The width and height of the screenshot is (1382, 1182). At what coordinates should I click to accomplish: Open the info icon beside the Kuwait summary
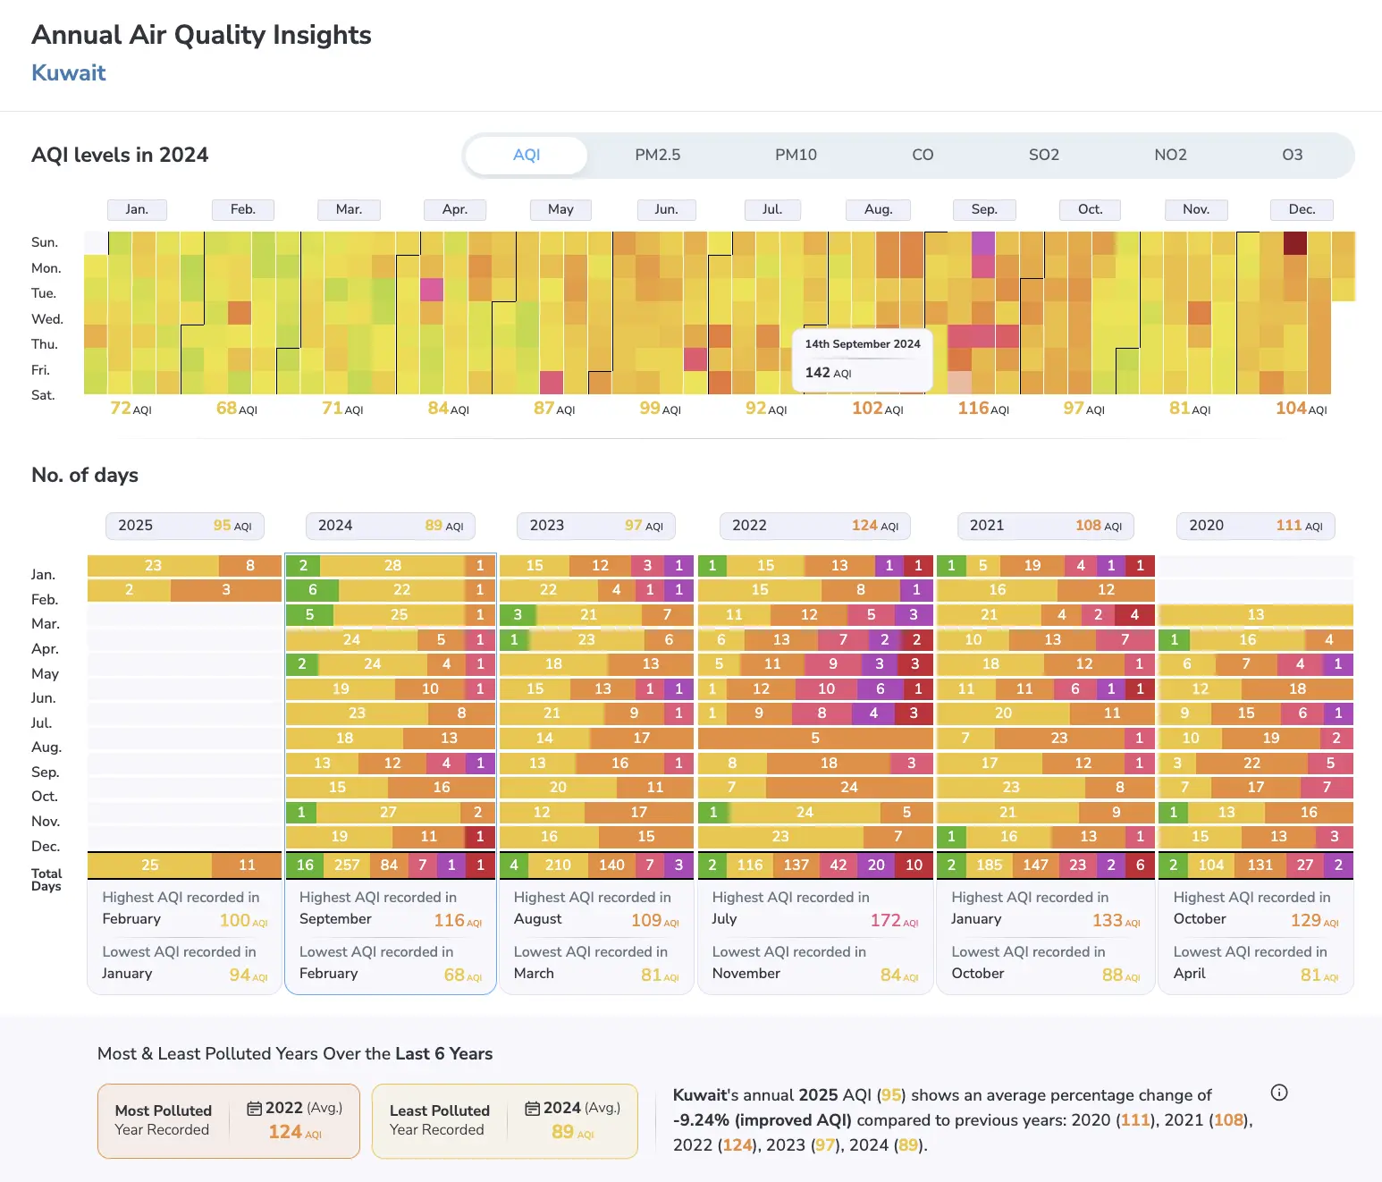click(1279, 1093)
